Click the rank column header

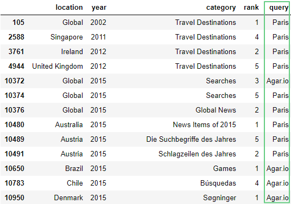[x=251, y=8]
